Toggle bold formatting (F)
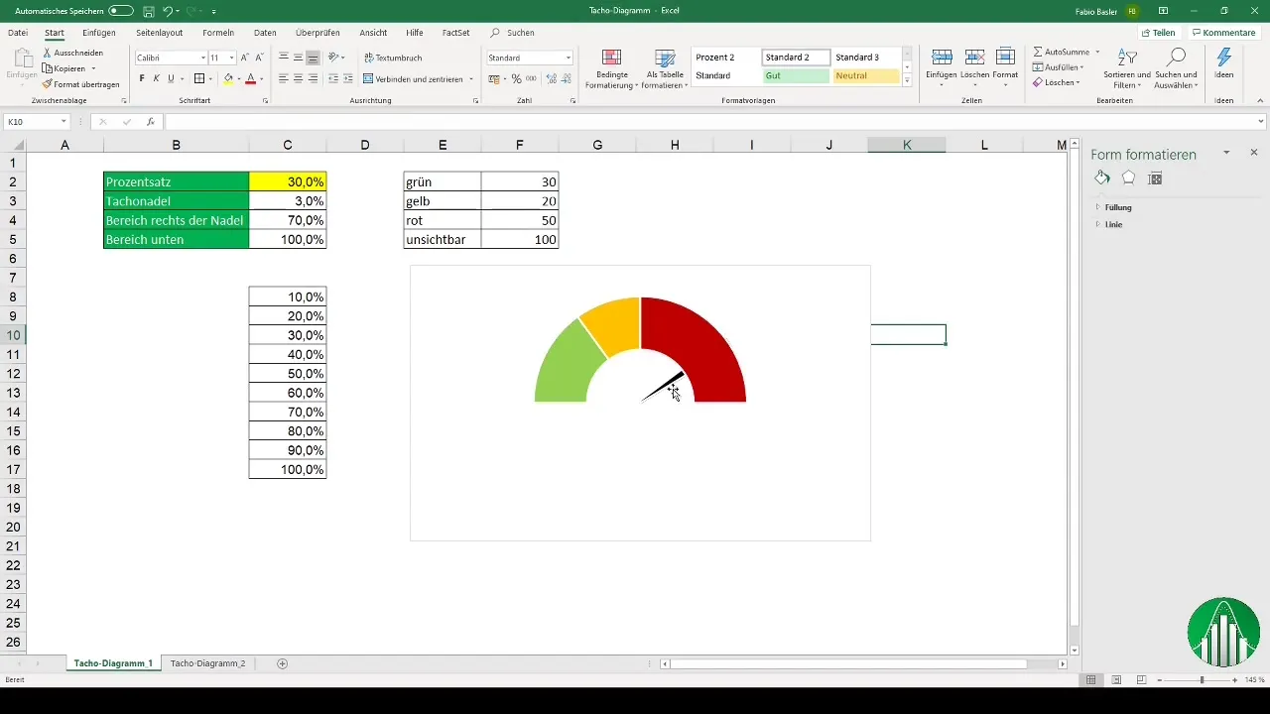 [x=142, y=78]
